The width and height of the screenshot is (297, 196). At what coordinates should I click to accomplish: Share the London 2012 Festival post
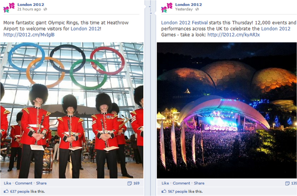coord(199,183)
